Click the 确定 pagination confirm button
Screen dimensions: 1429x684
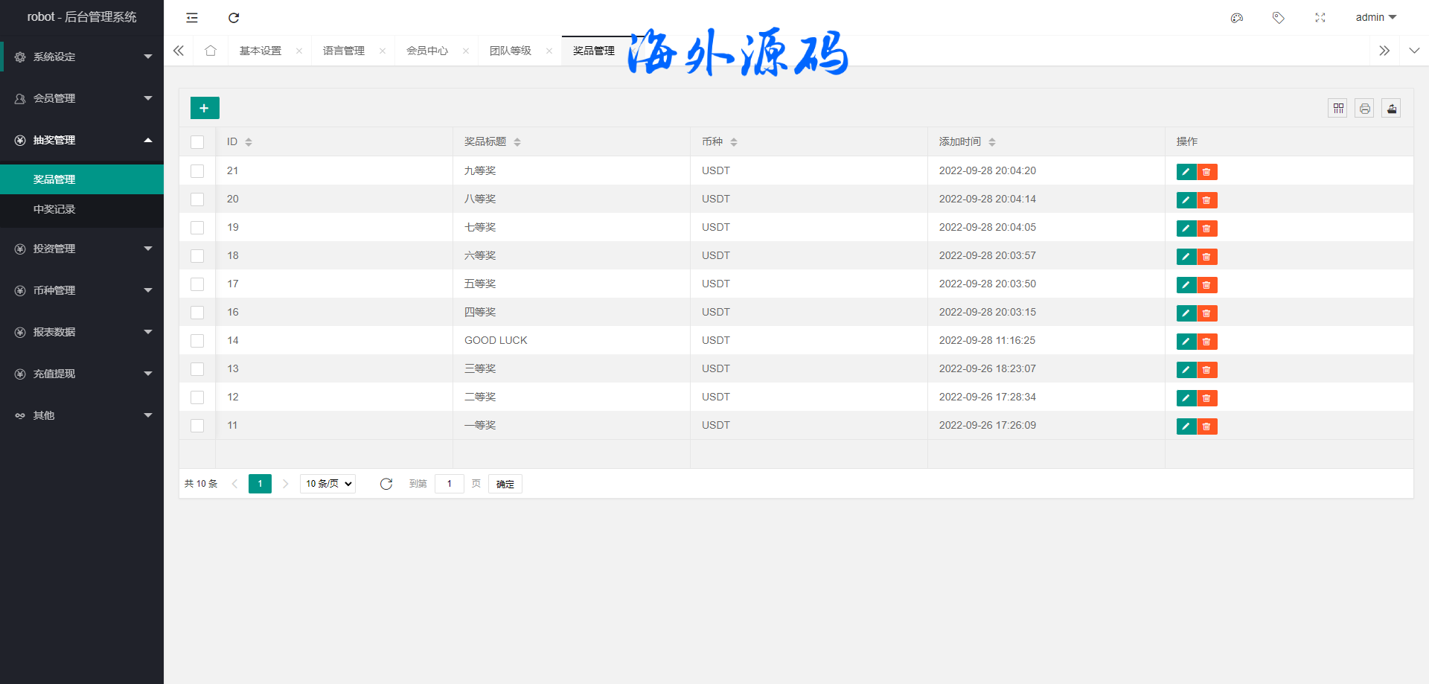pyautogui.click(x=505, y=484)
